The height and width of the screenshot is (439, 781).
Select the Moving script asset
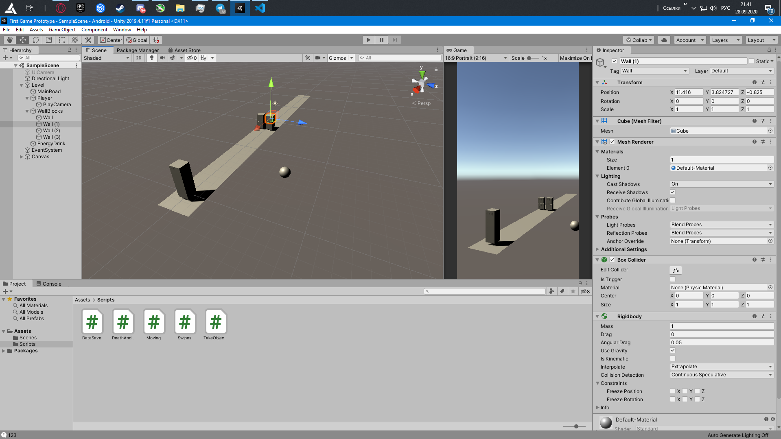pyautogui.click(x=153, y=325)
